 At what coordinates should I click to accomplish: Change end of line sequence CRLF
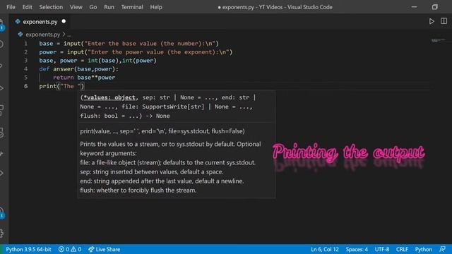point(402,249)
